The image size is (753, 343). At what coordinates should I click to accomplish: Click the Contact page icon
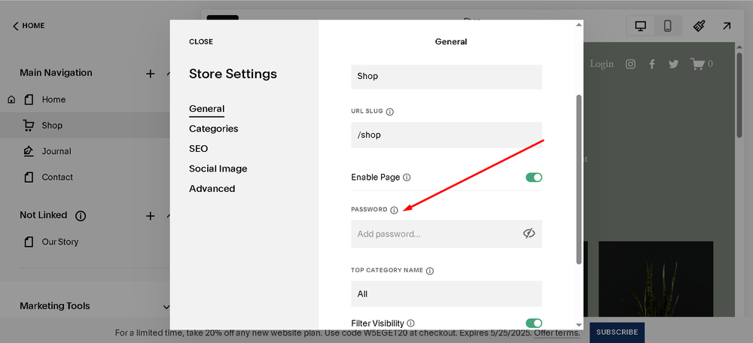point(29,177)
